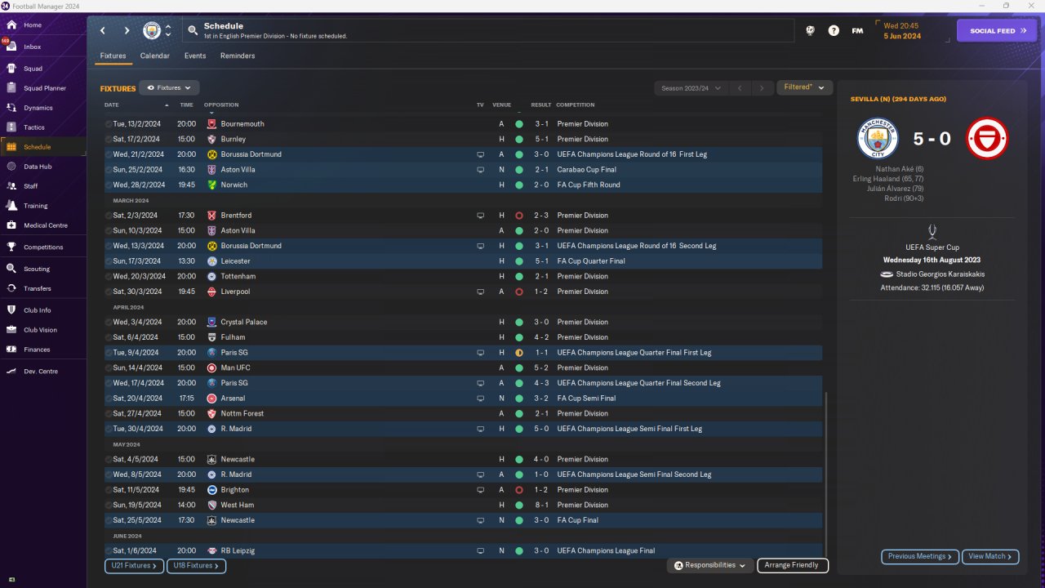Open U21 Fixtures
Image resolution: width=1045 pixels, height=588 pixels.
coord(134,565)
